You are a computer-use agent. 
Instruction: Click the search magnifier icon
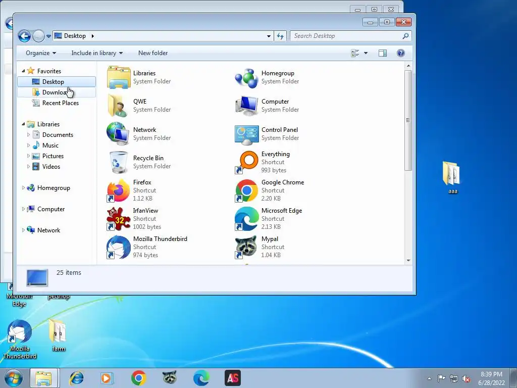tap(405, 36)
